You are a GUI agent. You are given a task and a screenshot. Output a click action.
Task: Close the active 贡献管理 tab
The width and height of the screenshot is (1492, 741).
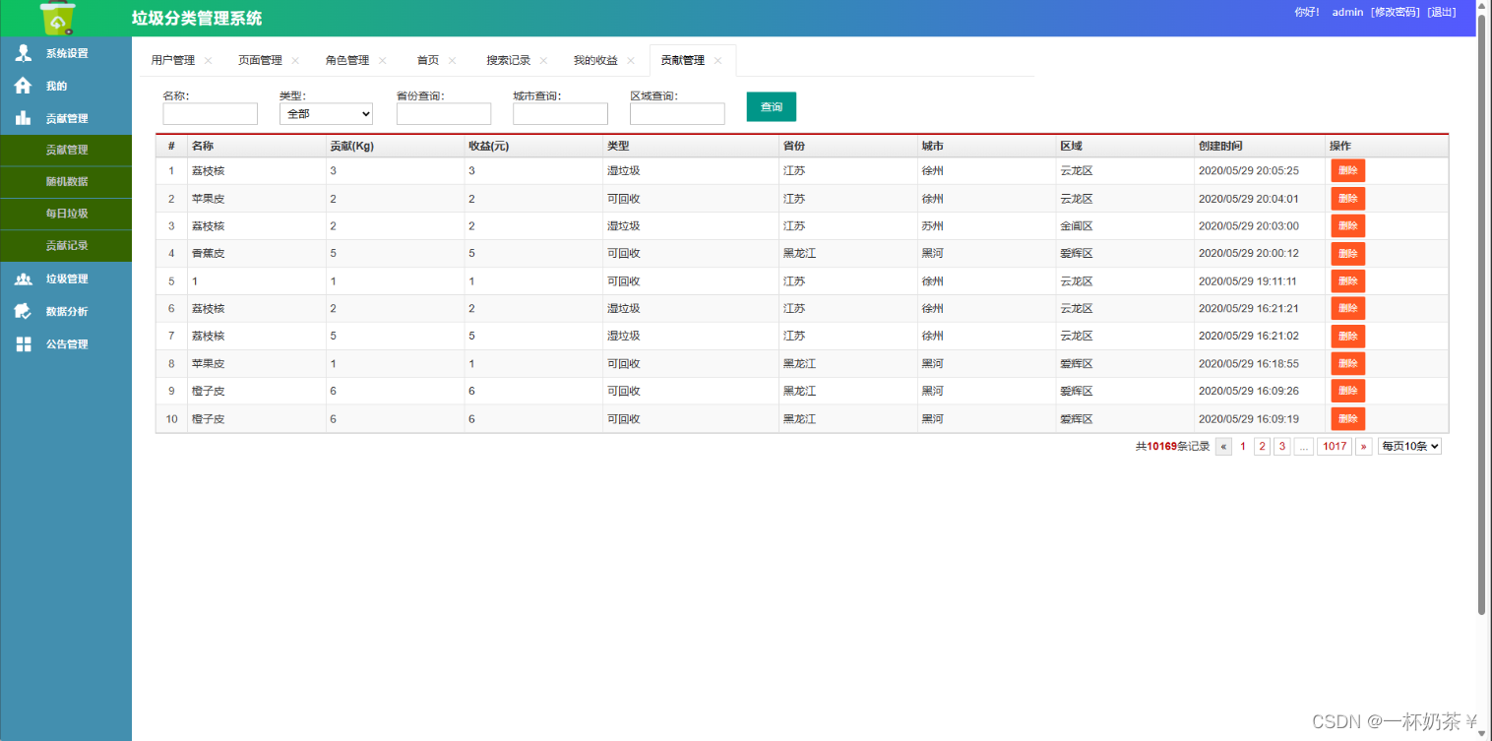[x=717, y=61]
